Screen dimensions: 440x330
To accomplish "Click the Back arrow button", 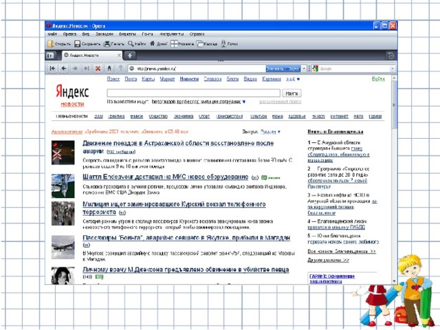I will click(64, 68).
